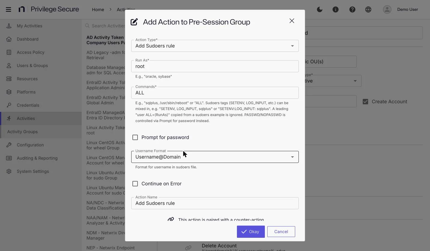This screenshot has width=430, height=251.
Task: Enable Continue on Error checkbox
Action: [135, 184]
